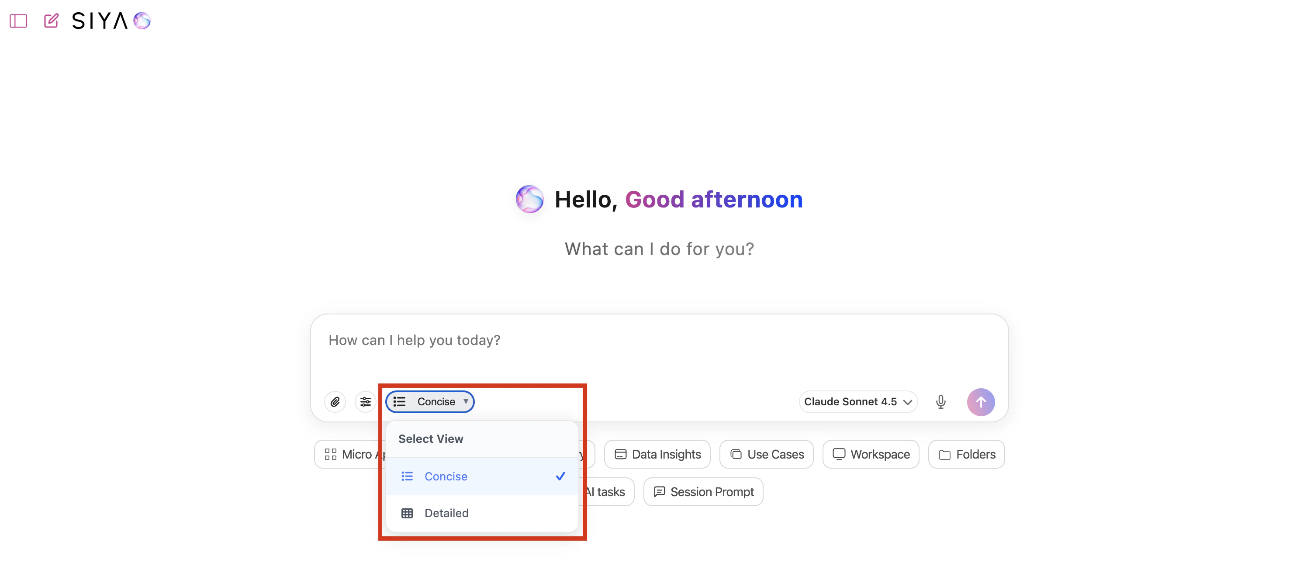Open the sliders settings icon
Image resolution: width=1300 pixels, height=573 pixels.
pos(365,401)
